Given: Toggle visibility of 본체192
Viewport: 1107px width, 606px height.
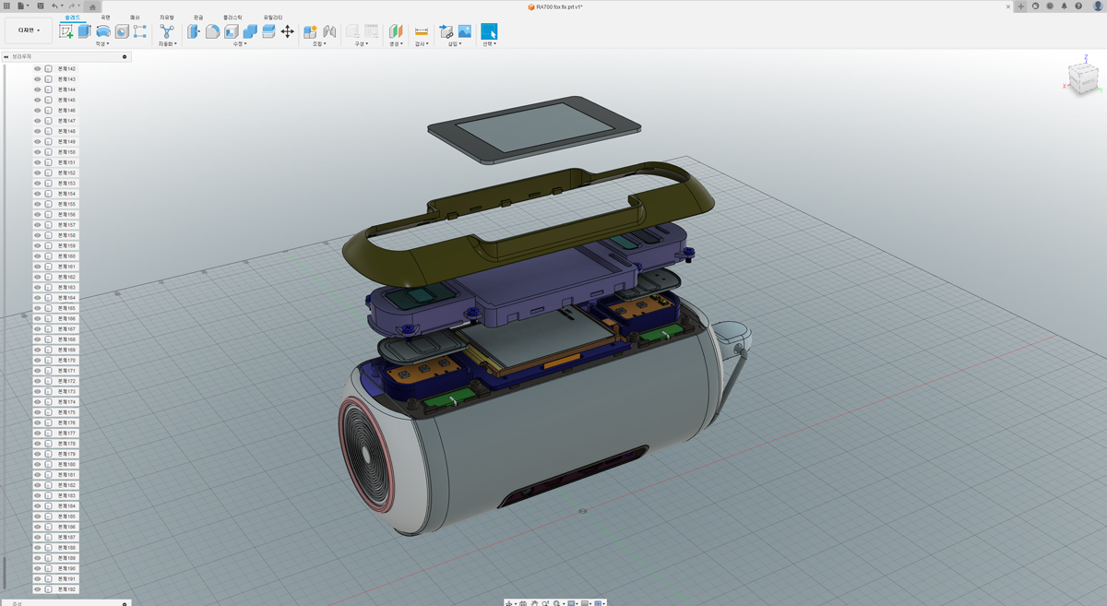Looking at the screenshot, I should (x=38, y=589).
